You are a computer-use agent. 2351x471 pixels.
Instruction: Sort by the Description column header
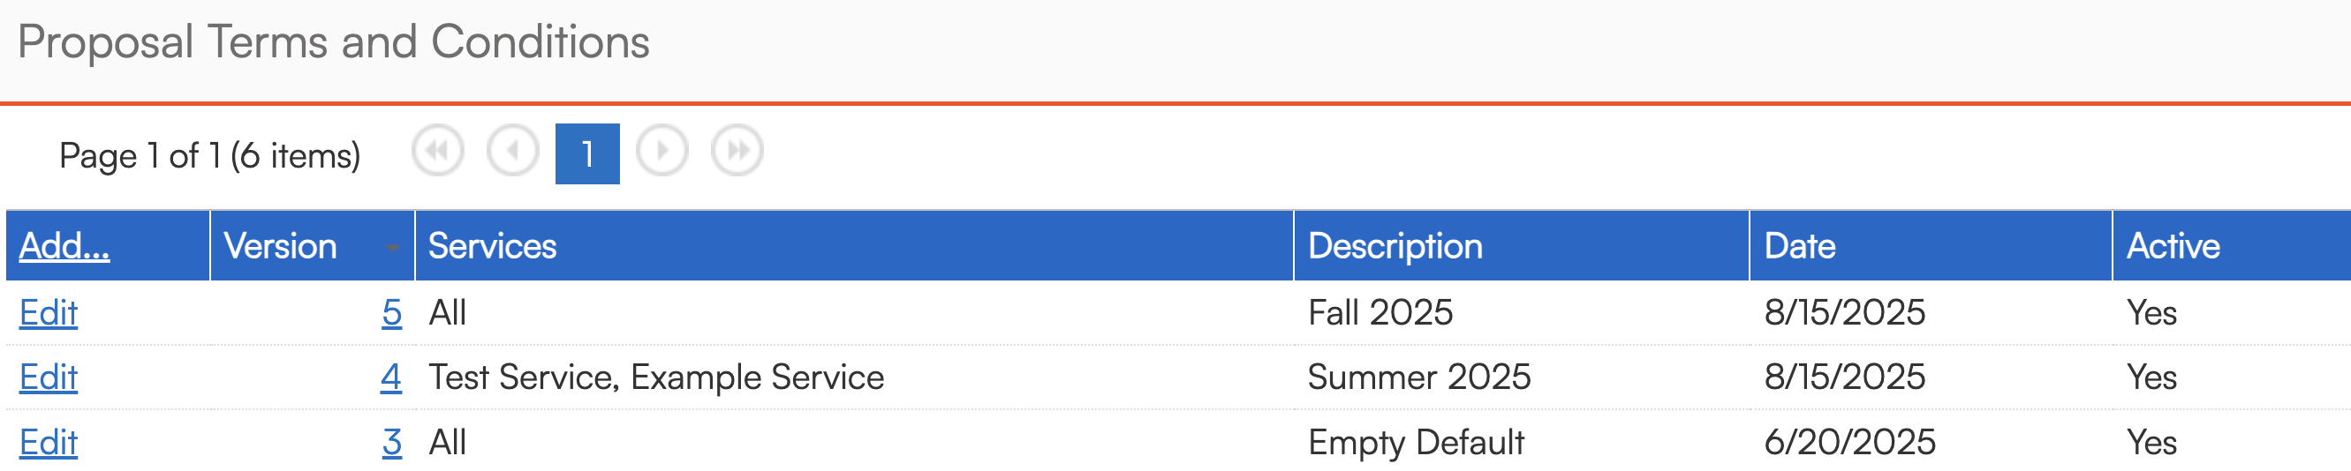pyautogui.click(x=1395, y=246)
